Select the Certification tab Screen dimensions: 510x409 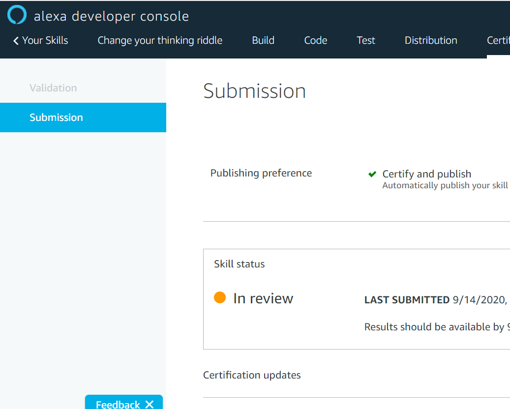(498, 40)
